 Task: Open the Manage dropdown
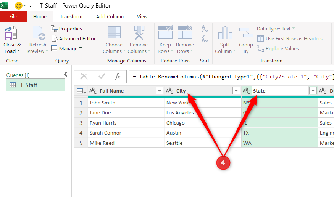(x=66, y=49)
